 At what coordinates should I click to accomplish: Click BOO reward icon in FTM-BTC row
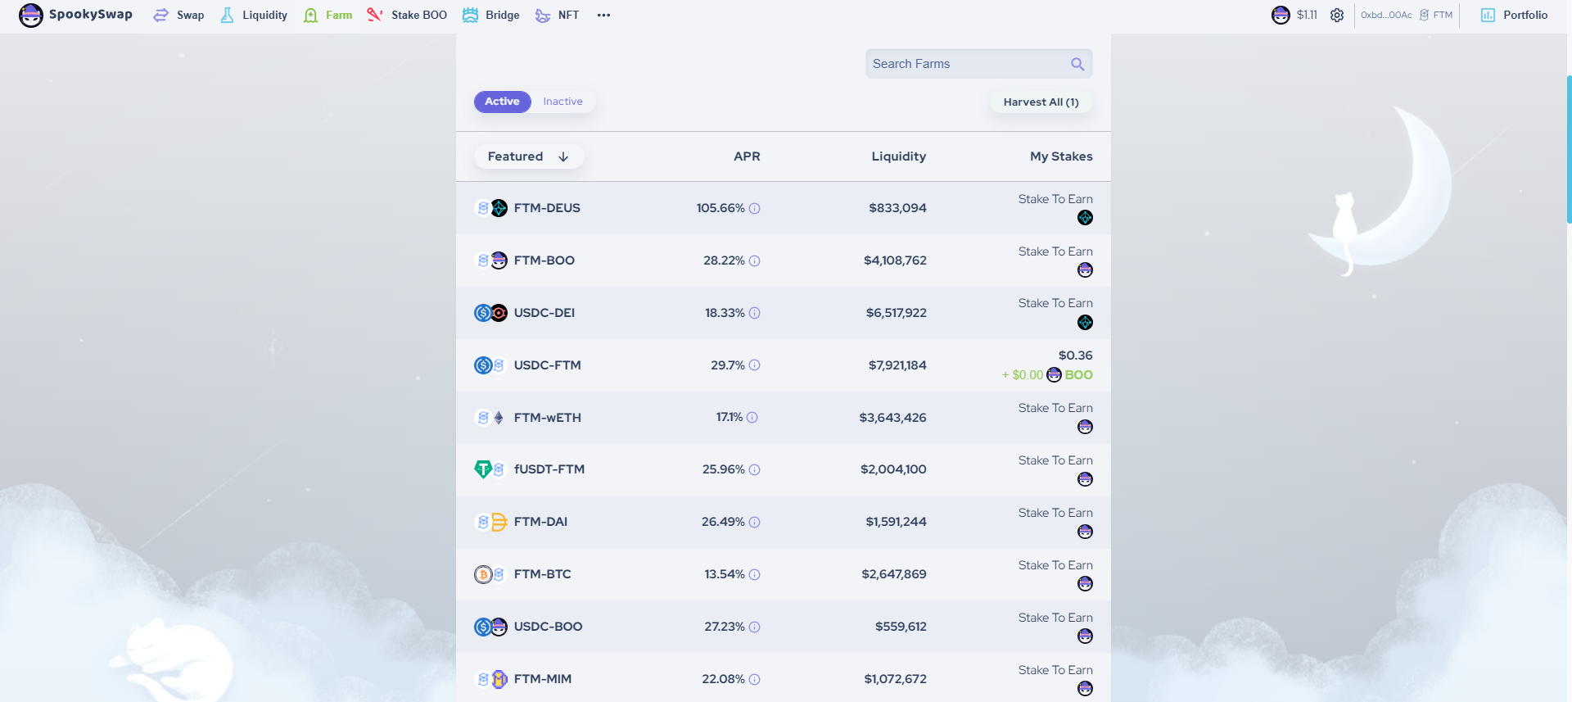coord(1085,584)
